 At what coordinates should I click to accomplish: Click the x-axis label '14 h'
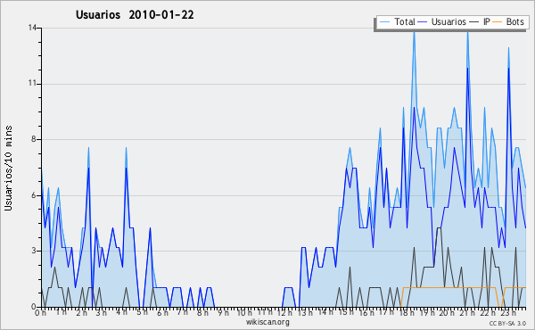[x=325, y=312]
